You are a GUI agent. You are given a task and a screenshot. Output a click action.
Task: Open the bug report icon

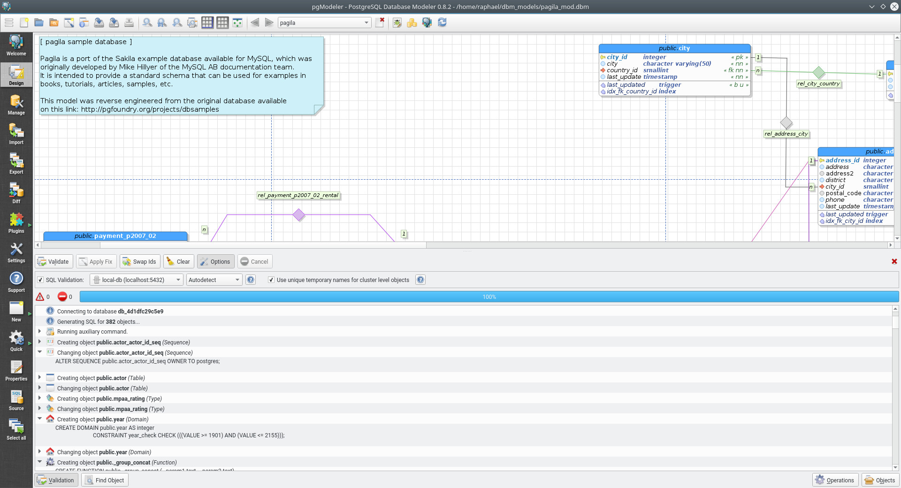pyautogui.click(x=397, y=23)
